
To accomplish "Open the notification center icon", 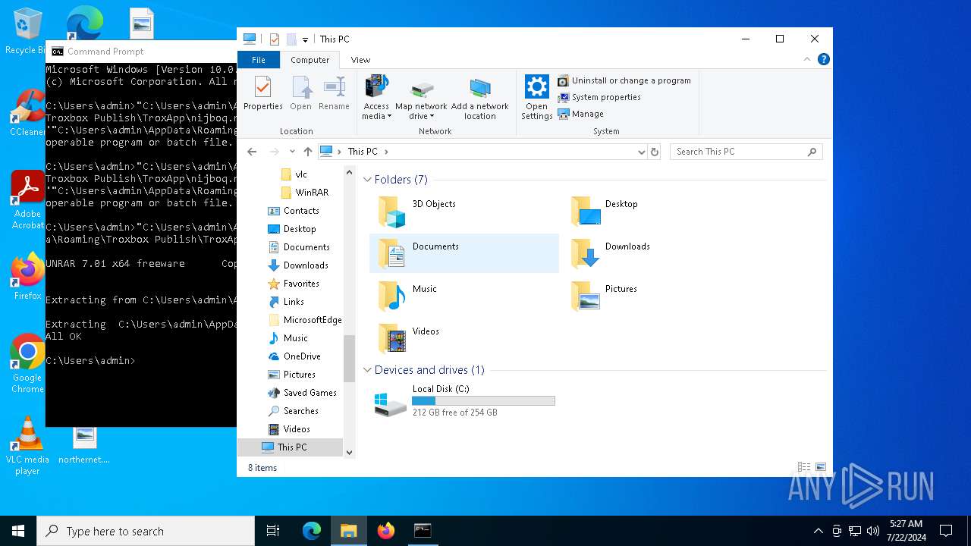I will pyautogui.click(x=946, y=531).
